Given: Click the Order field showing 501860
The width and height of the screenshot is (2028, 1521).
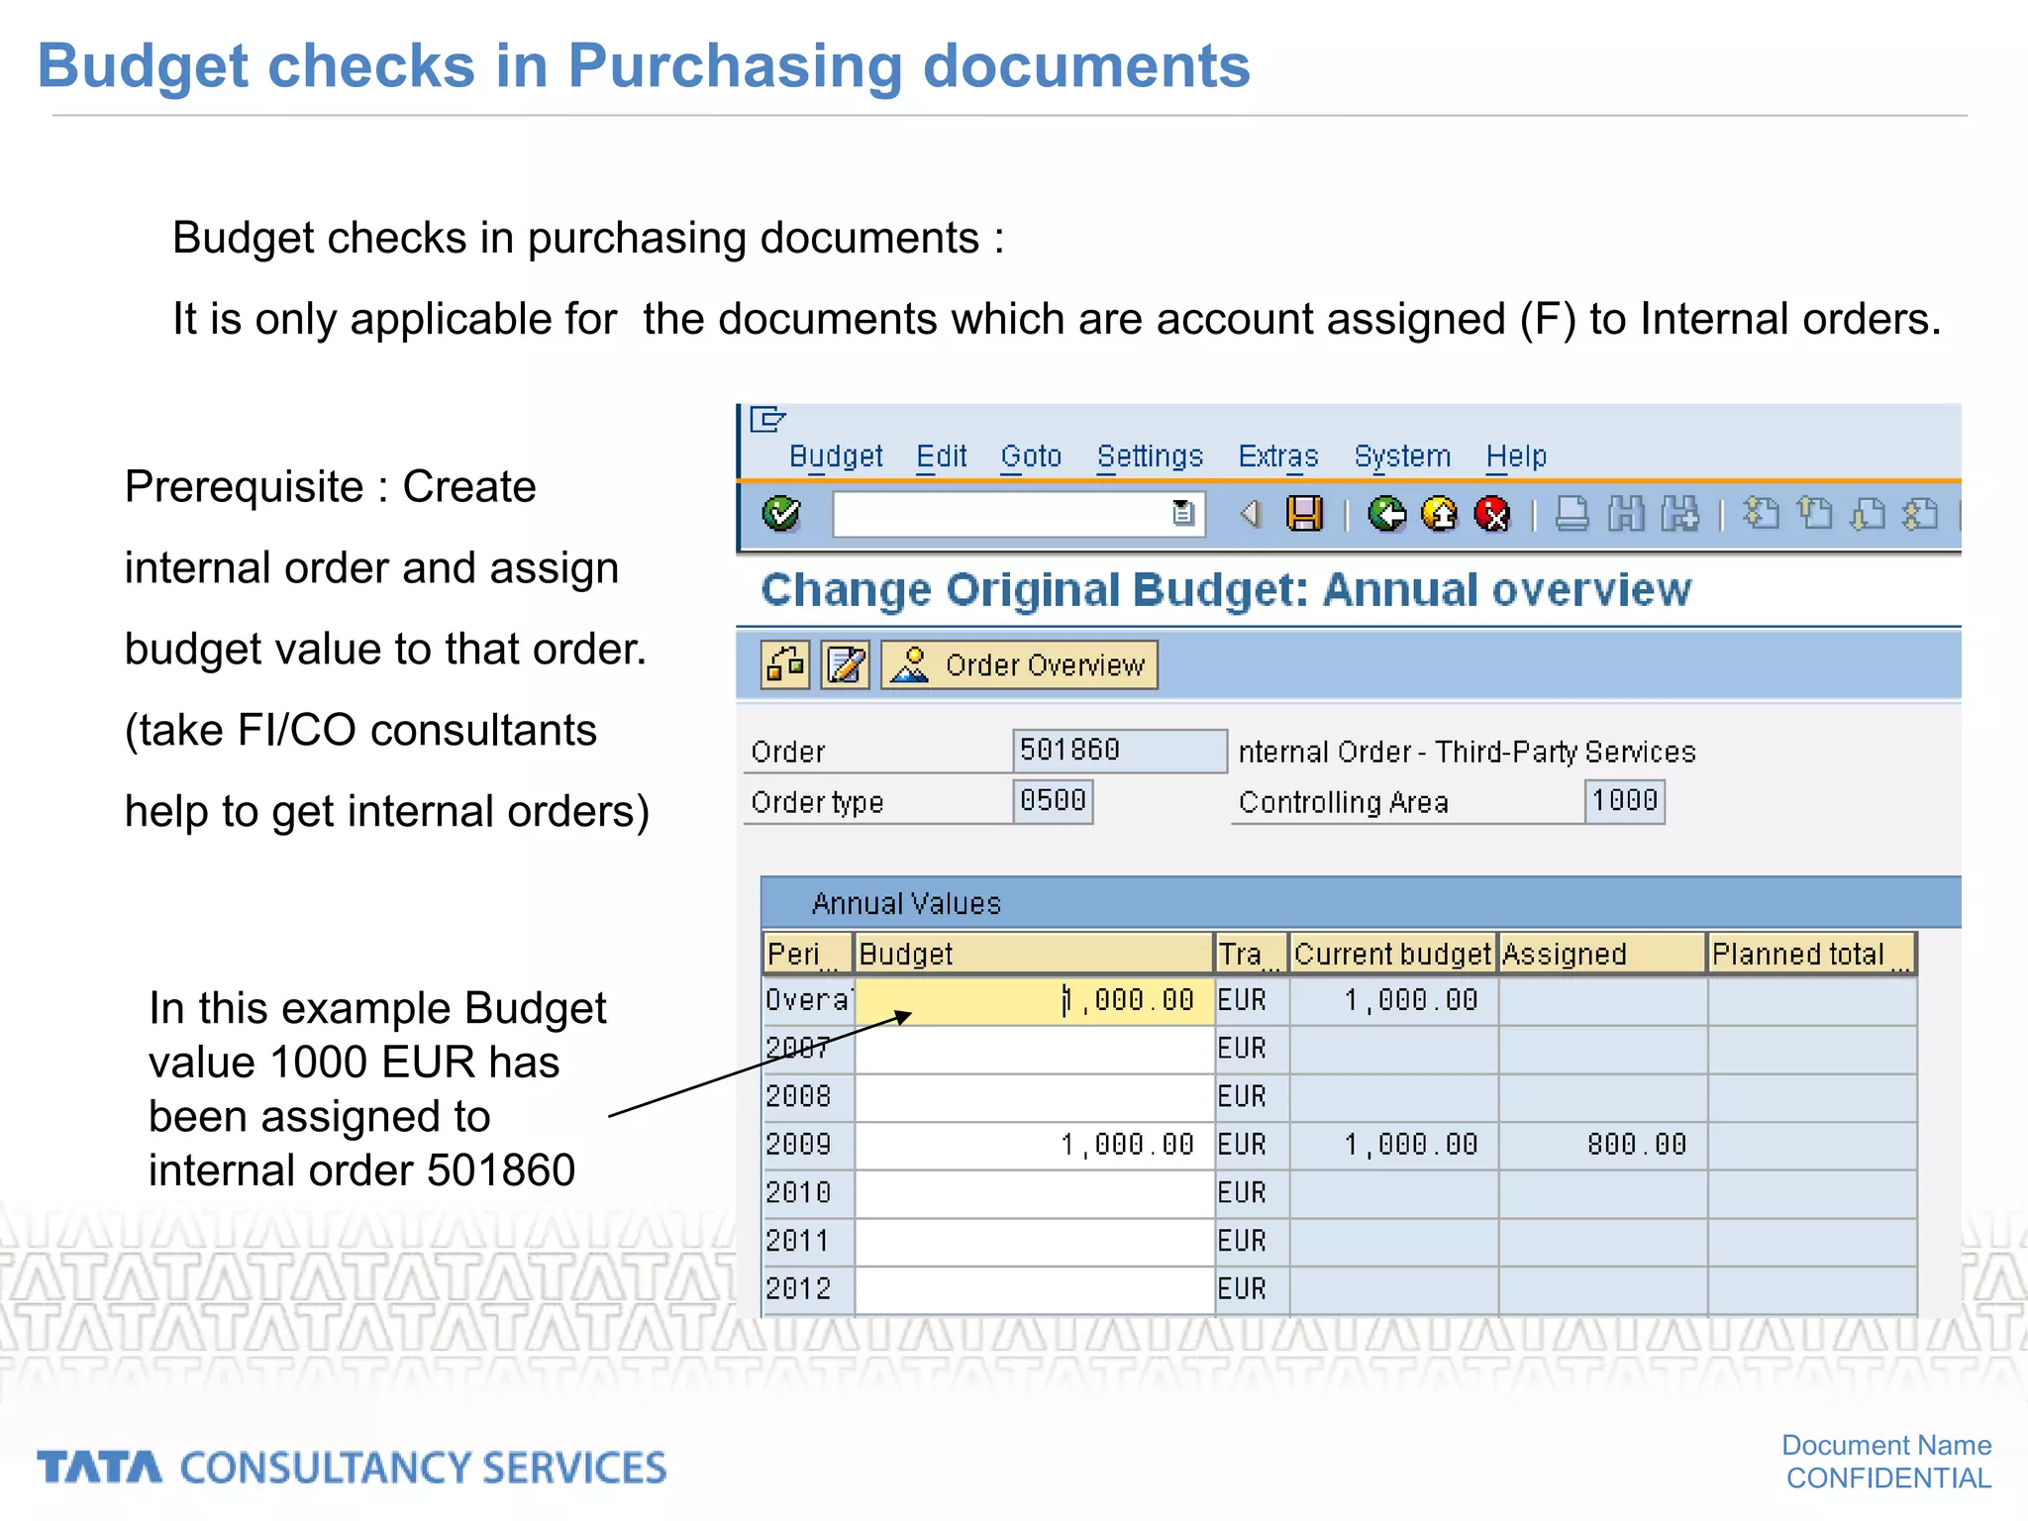Looking at the screenshot, I should (1119, 751).
